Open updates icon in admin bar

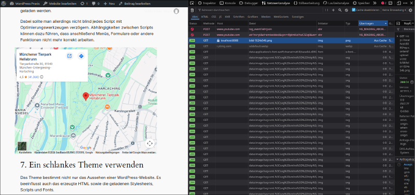(84, 4)
